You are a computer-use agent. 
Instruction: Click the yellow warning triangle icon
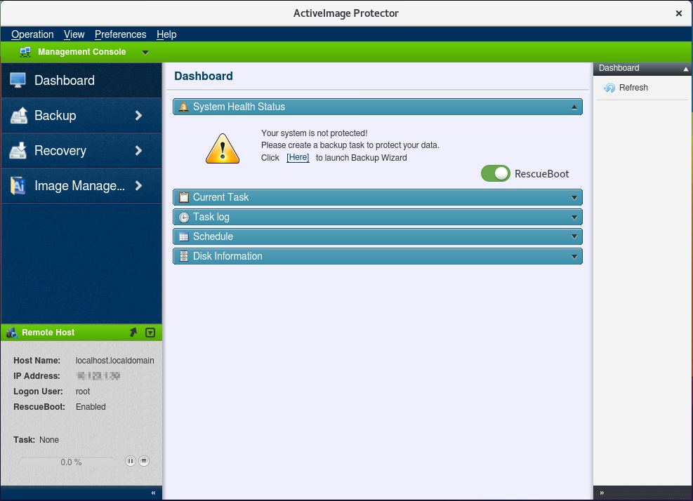pyautogui.click(x=222, y=149)
